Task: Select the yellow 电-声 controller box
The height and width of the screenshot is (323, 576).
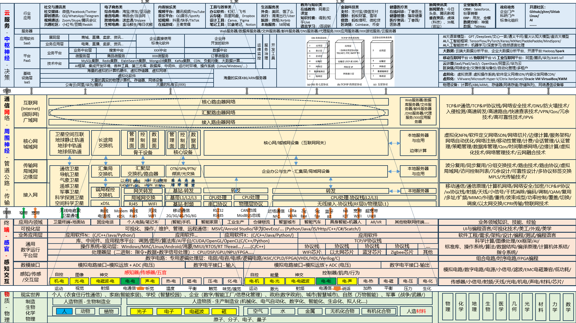Action: [x=347, y=281]
